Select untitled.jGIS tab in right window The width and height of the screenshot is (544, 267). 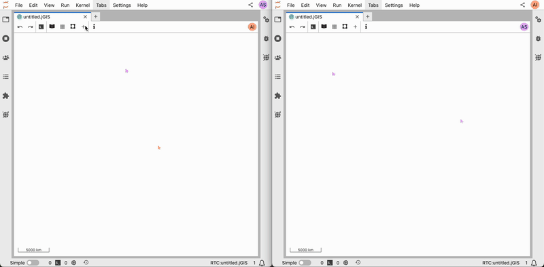(324, 16)
